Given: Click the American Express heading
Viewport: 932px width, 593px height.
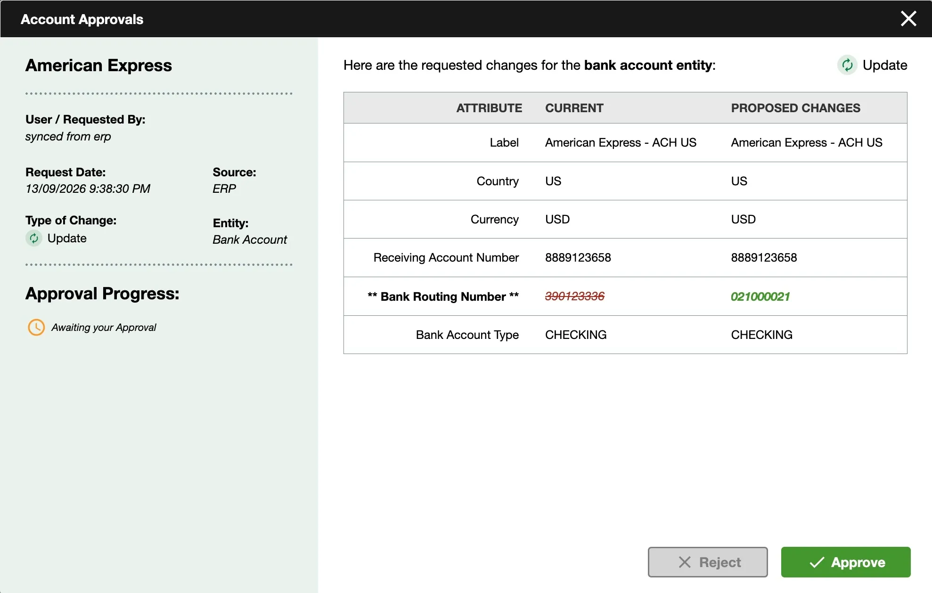Looking at the screenshot, I should click(x=98, y=65).
